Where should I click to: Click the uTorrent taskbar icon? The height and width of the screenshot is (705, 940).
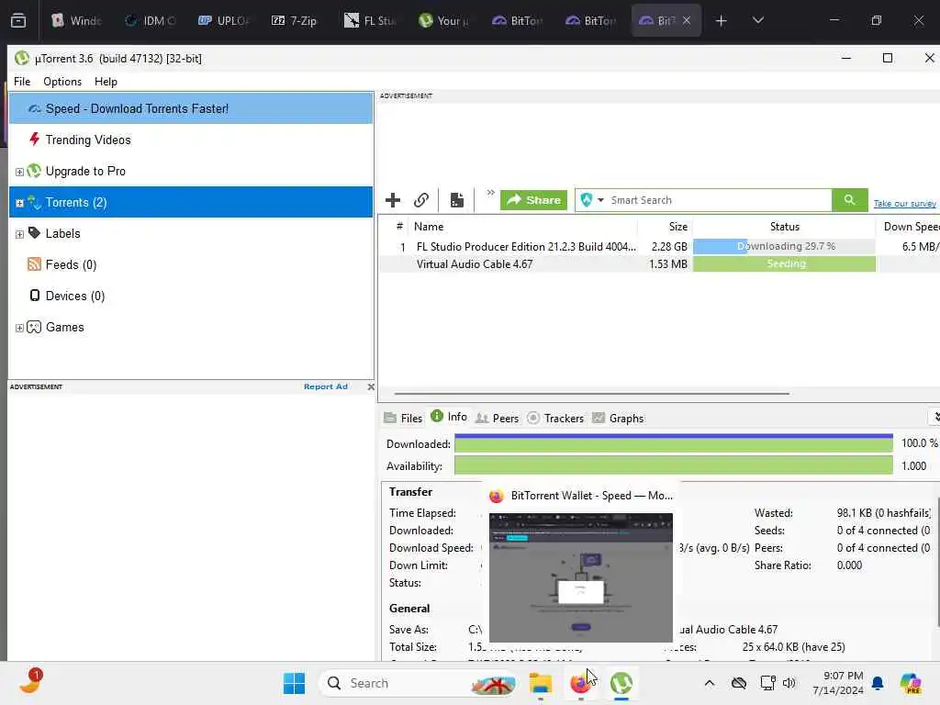(621, 683)
